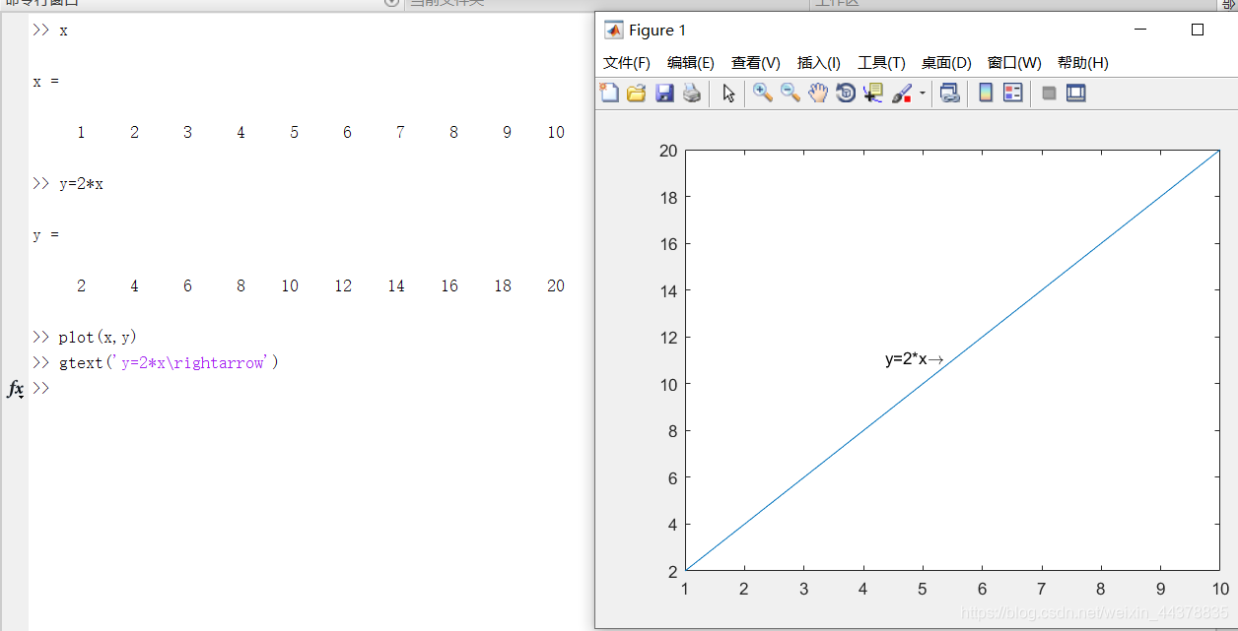Maximize the Figure 1 window
1238x631 pixels.
click(1198, 30)
